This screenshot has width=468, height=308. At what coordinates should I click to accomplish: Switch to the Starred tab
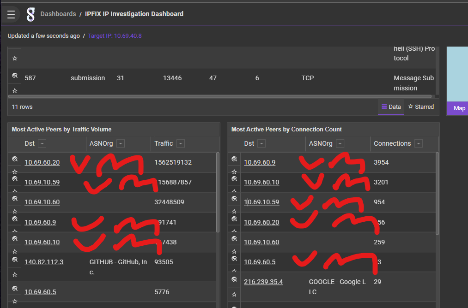[421, 107]
